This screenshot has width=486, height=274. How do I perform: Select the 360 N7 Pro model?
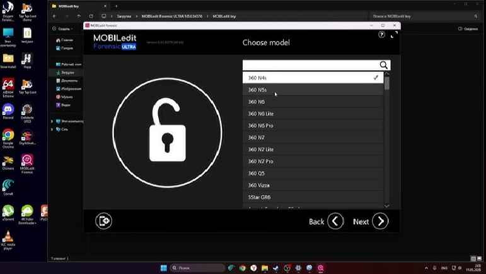click(313, 162)
